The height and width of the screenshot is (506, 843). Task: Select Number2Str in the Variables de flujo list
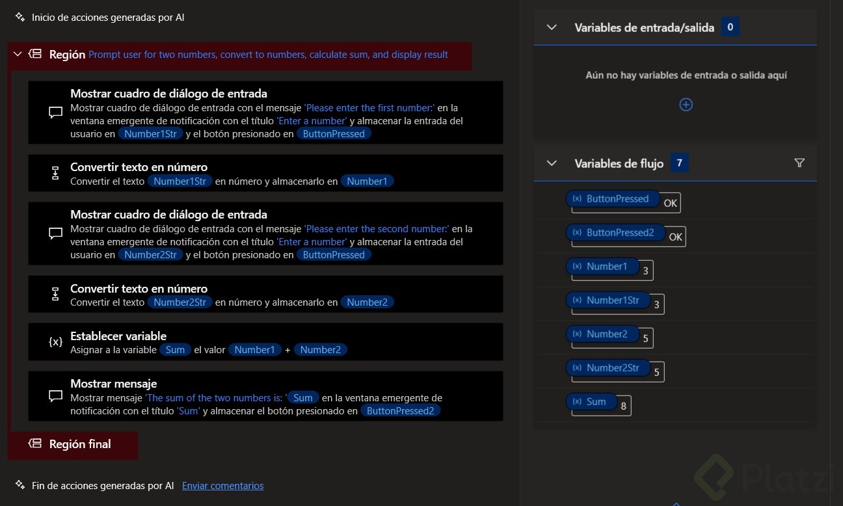608,368
